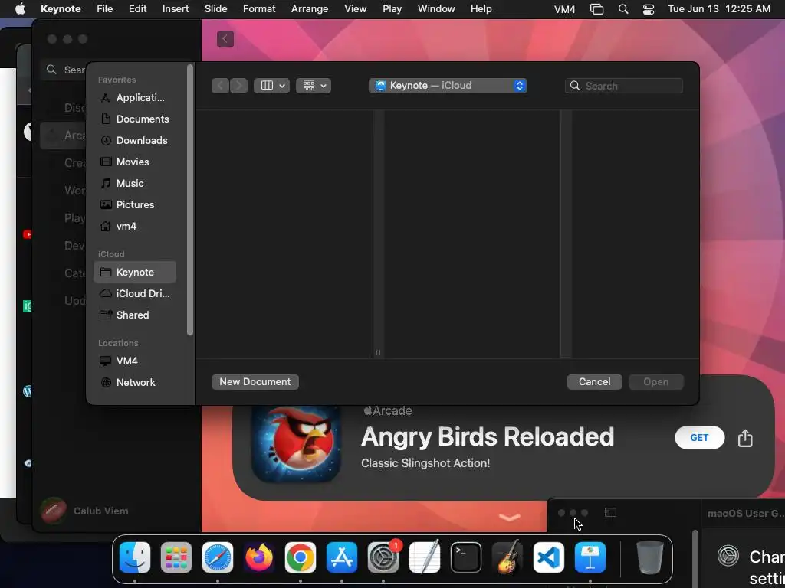Open Control Center in menu bar
The height and width of the screenshot is (588, 785).
649,9
